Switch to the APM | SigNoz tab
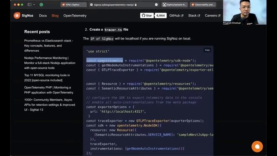Screen dimensions: 277x156 pos(74,5)
